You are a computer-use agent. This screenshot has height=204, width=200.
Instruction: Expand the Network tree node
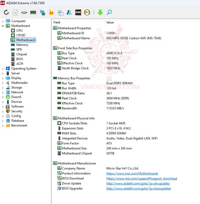(x=3, y=92)
